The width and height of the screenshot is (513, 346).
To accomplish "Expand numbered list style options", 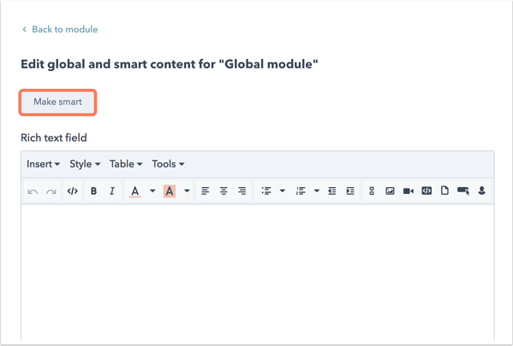I will (317, 191).
